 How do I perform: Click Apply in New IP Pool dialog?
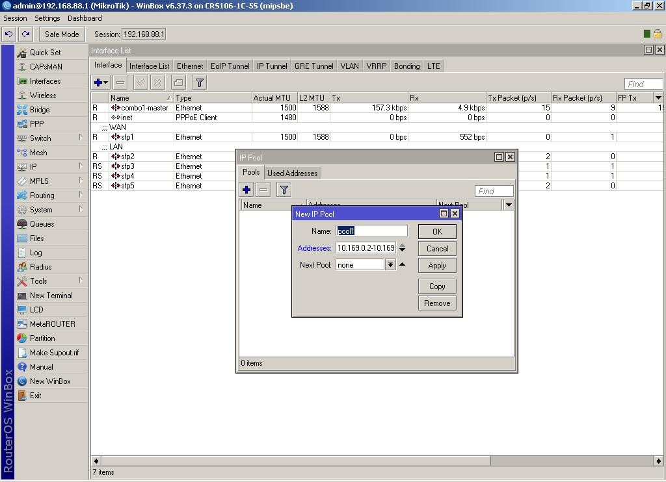coord(437,266)
